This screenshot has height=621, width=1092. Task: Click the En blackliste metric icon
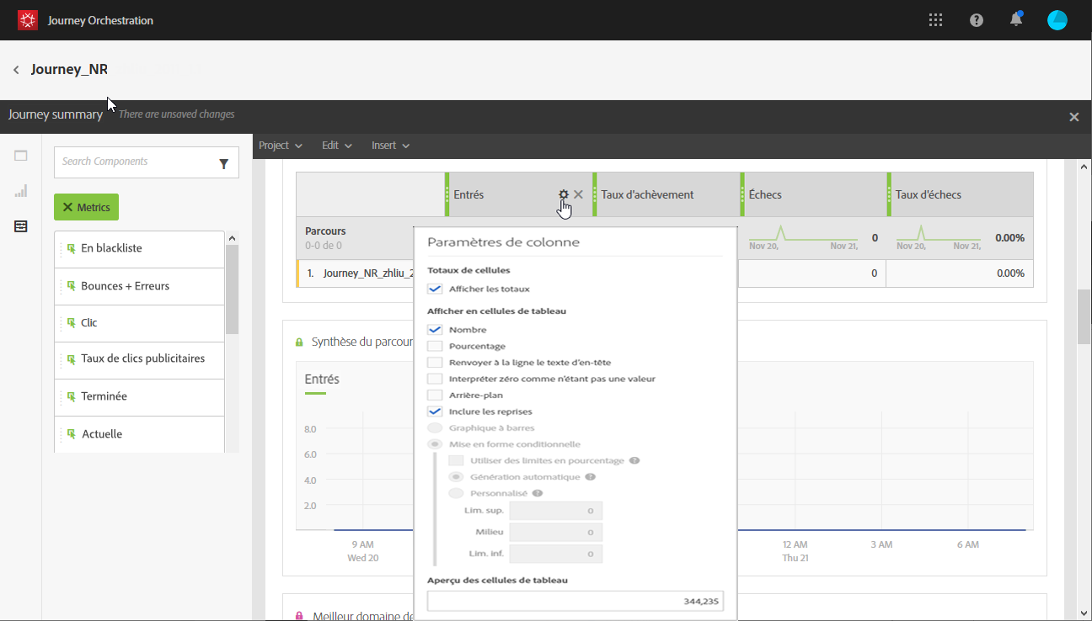(72, 249)
